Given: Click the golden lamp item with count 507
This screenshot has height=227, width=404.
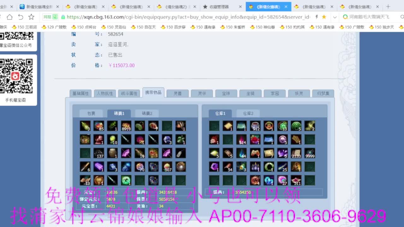Looking at the screenshot, I should point(167,167).
